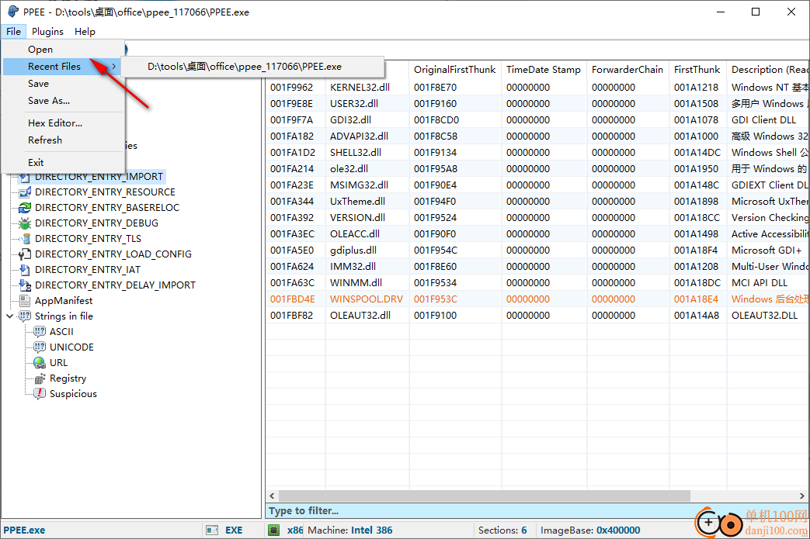Select AppManifest tree item
Viewport: 810px width, 539px height.
pyautogui.click(x=64, y=301)
